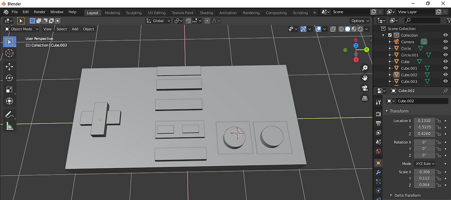Open the shading options dropdown arrow
This screenshot has width=451, height=200.
367,29
